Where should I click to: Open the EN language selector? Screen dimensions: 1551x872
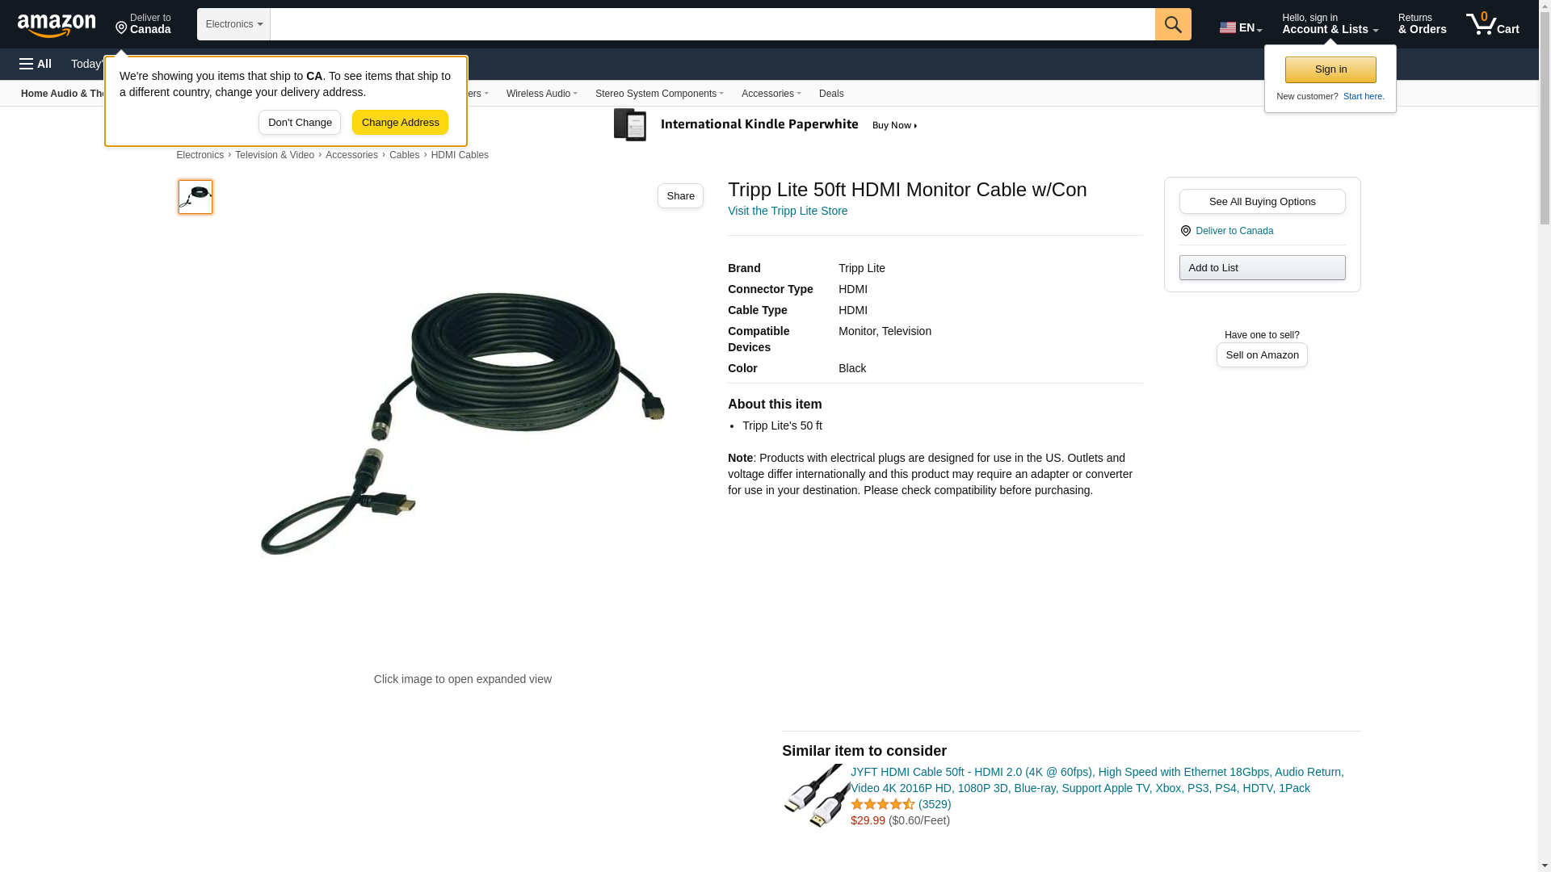(x=1240, y=27)
